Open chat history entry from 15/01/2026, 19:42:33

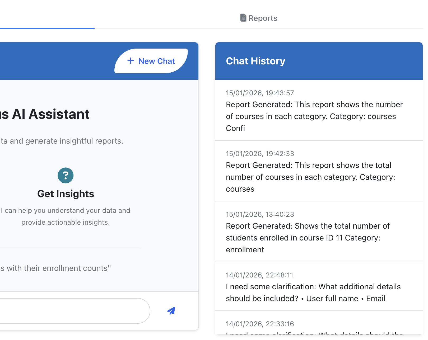319,171
